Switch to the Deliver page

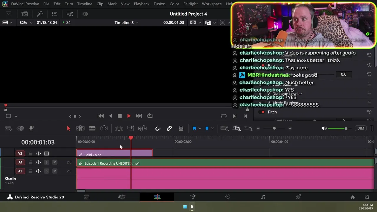(x=298, y=197)
